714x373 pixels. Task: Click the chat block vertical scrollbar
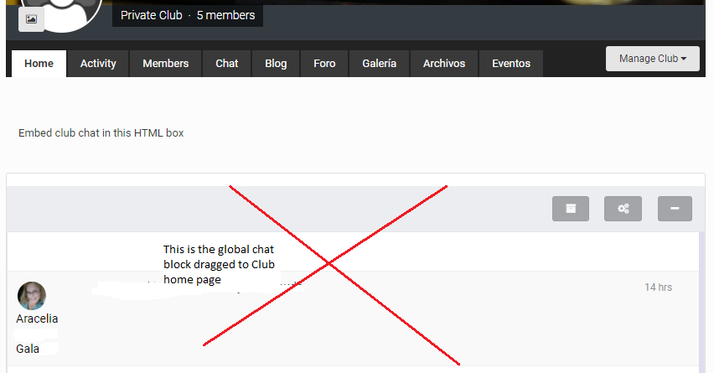[702, 302]
